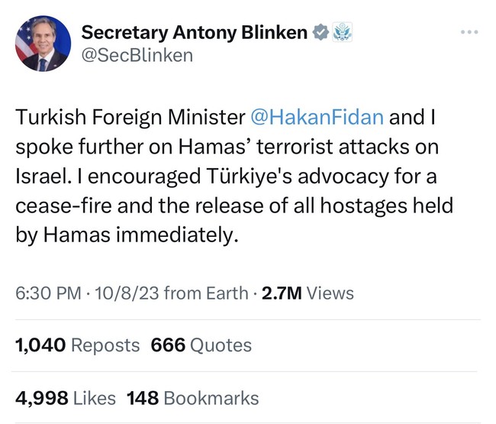
Task: Click the government seal affiliation badge
Action: 342,32
